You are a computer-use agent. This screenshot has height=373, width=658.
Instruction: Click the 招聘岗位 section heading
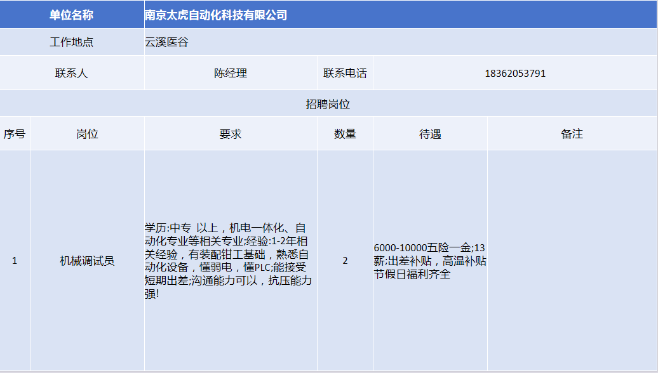pos(328,104)
